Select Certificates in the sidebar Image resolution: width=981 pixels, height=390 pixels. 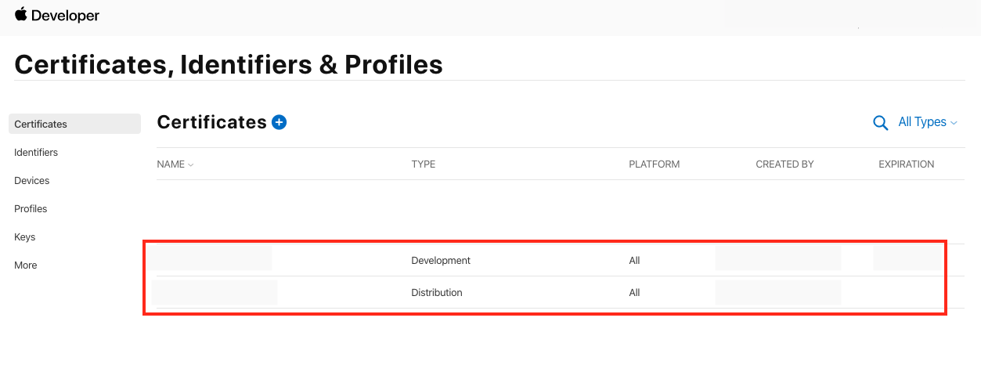(41, 124)
